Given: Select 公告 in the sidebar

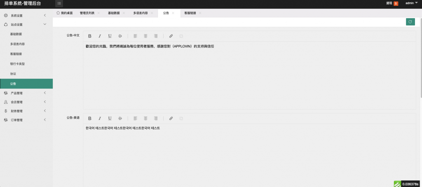Looking at the screenshot, I should [x=26, y=84].
